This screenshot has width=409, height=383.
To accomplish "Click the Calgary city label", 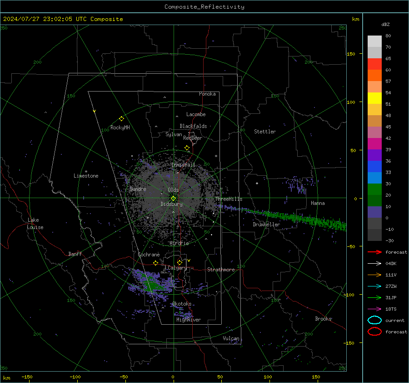I will (x=177, y=268).
